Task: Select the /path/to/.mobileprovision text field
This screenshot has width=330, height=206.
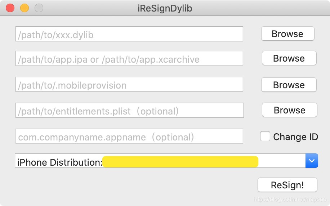Action: coord(129,84)
